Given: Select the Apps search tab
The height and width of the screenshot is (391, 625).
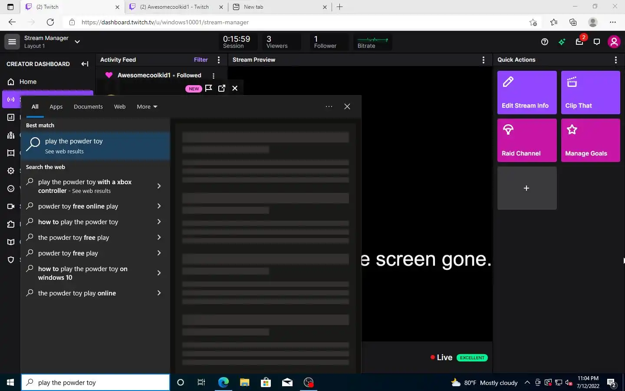Looking at the screenshot, I should coord(56,106).
